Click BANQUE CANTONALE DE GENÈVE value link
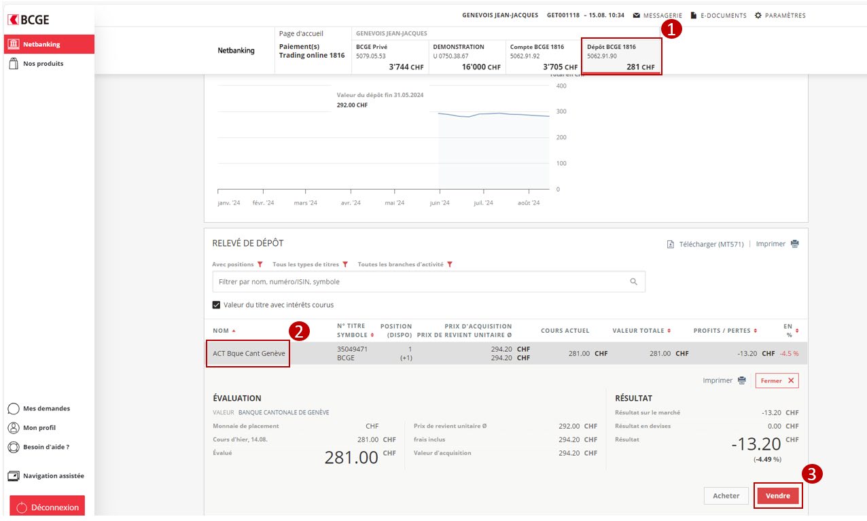867x521 pixels. [283, 412]
